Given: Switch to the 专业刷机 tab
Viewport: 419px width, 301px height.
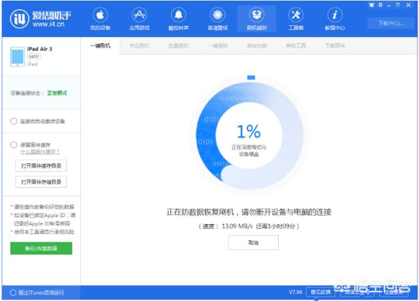Looking at the screenshot, I should pos(139,45).
